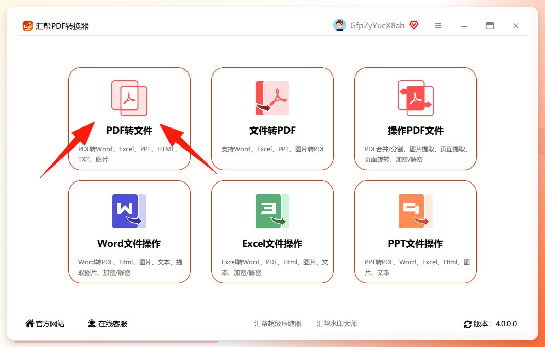
Task: Open the Word文件操作 title label
Action: [129, 244]
